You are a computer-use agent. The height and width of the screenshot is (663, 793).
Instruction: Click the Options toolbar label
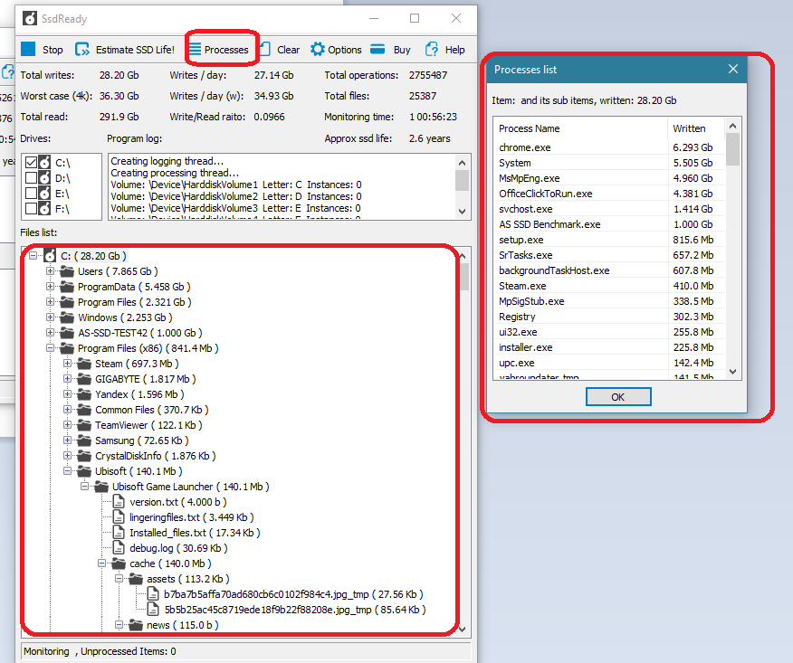point(344,50)
